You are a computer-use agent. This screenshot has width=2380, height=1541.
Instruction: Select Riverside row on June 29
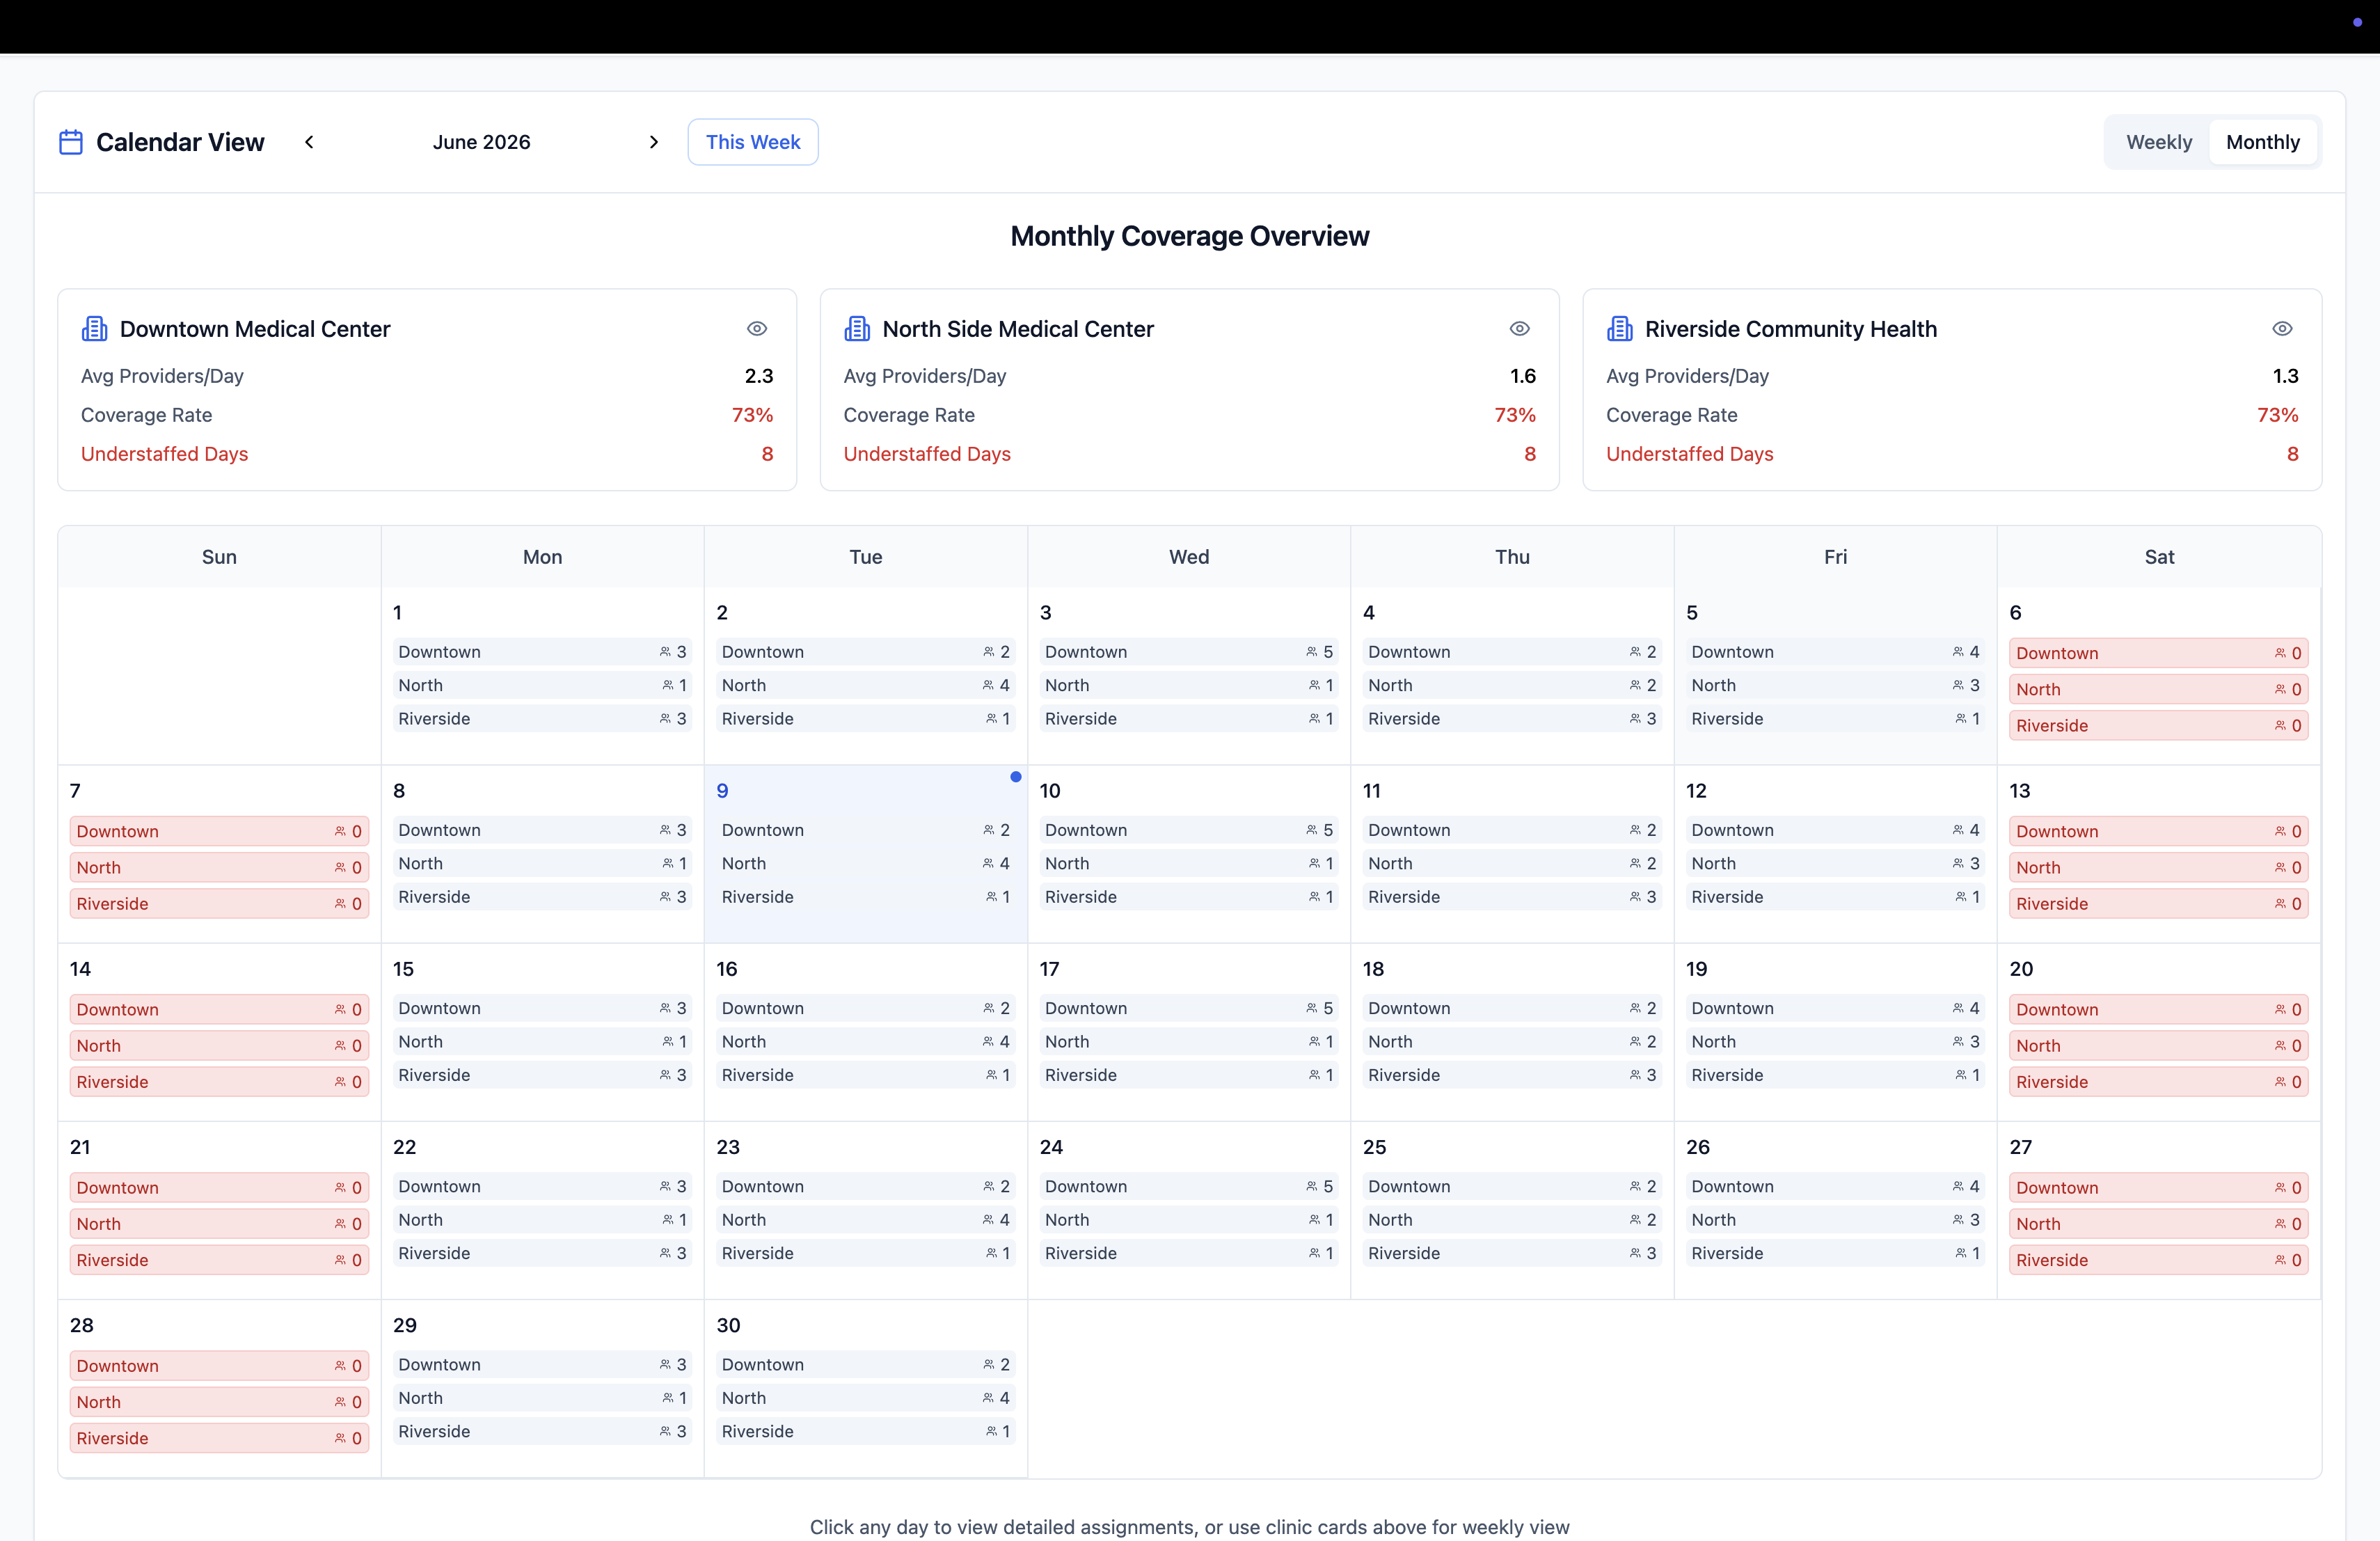coord(542,1431)
